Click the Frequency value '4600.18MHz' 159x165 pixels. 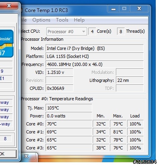(x=95, y=64)
